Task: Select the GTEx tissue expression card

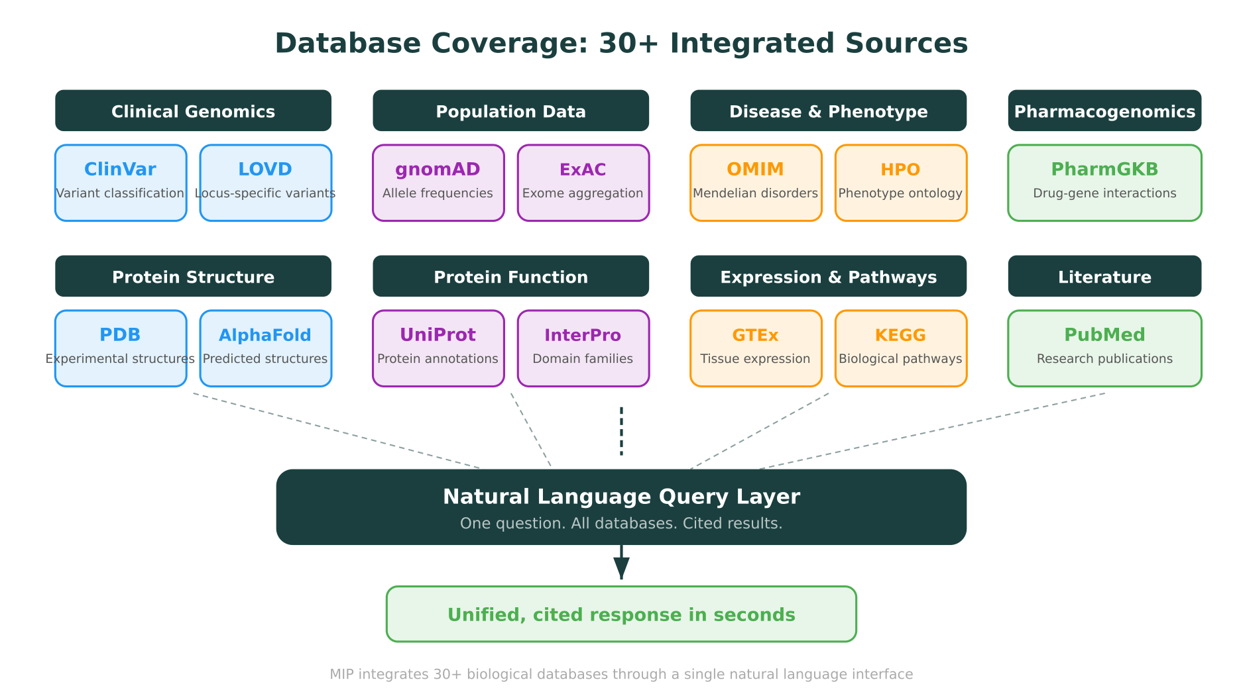Action: 756,348
